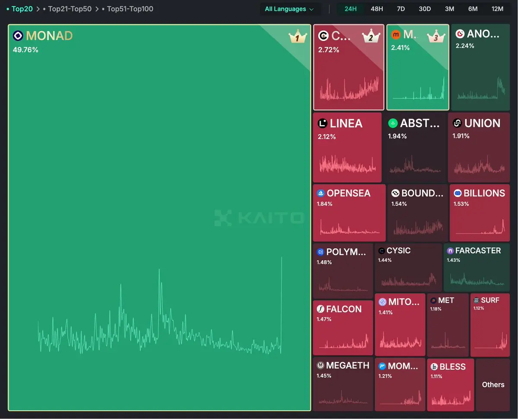Click the CYSIC logo icon
This screenshot has height=419, width=518.
tap(381, 251)
